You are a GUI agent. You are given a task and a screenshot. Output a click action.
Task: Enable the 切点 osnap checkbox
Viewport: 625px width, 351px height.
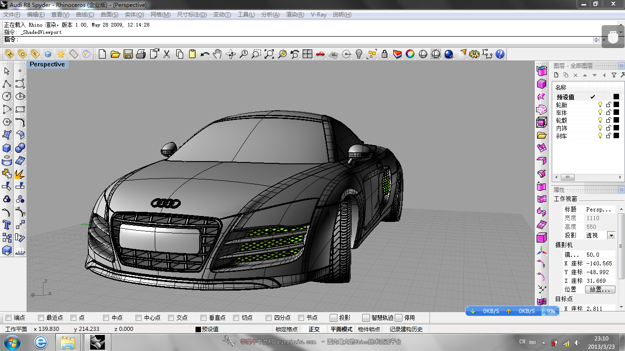(236, 318)
